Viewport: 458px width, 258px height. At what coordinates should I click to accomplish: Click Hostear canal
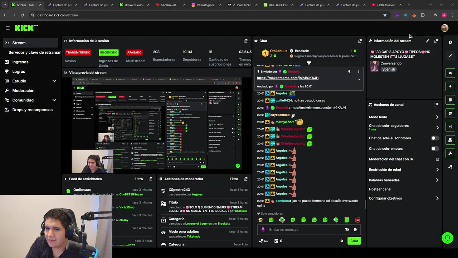pos(380,189)
